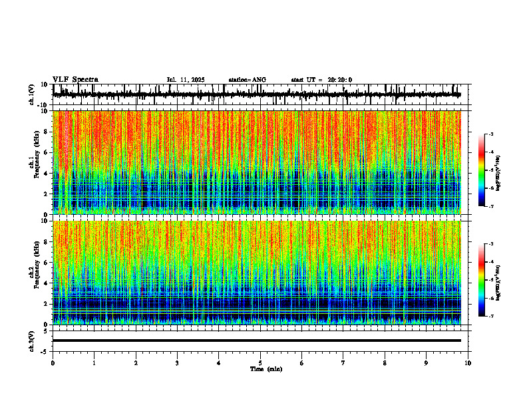Click the "2" kHz tick on ch.2 frequency axis

click(47, 304)
